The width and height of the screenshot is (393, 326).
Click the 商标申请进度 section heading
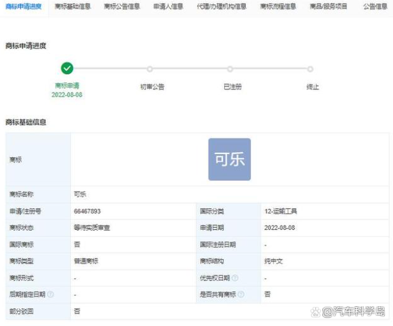point(26,46)
